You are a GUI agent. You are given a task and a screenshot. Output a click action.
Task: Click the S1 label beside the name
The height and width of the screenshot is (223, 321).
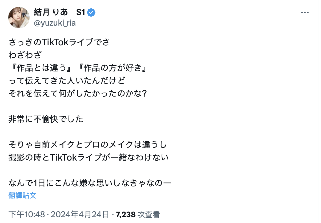81,12
